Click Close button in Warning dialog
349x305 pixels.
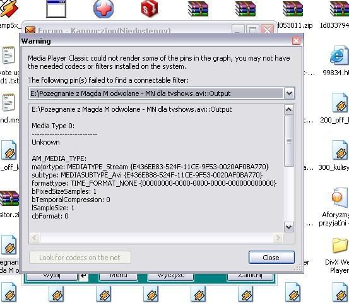click(x=271, y=258)
